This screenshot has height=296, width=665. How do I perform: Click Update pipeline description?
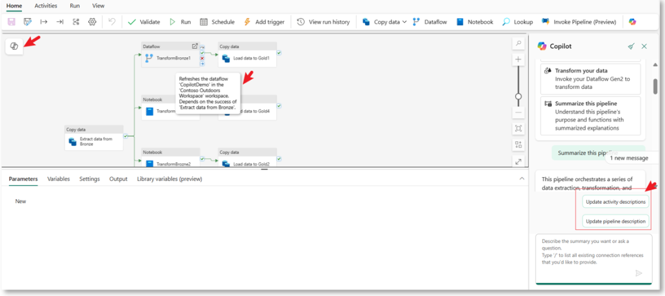(x=616, y=221)
